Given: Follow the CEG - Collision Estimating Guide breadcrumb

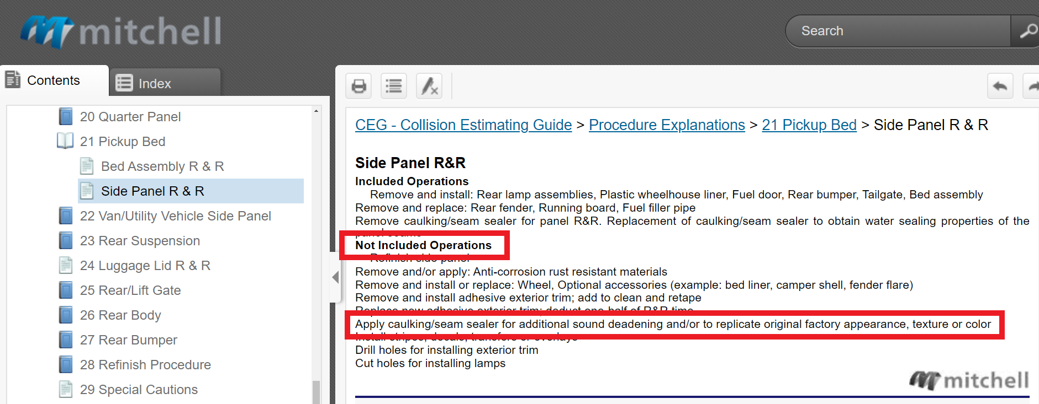Looking at the screenshot, I should pos(463,125).
